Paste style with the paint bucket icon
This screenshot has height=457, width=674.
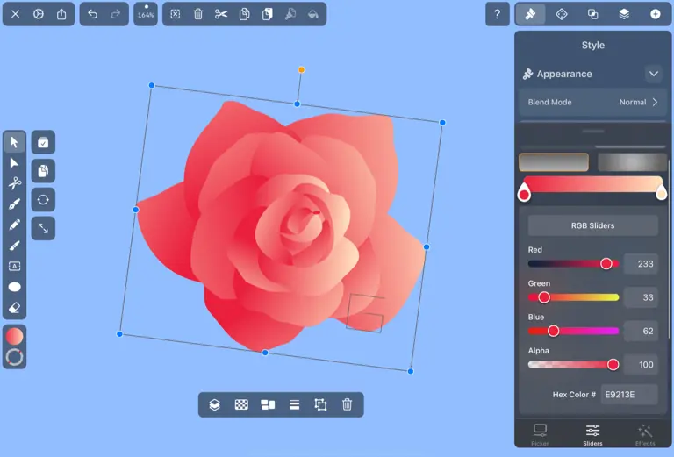pyautogui.click(x=313, y=14)
